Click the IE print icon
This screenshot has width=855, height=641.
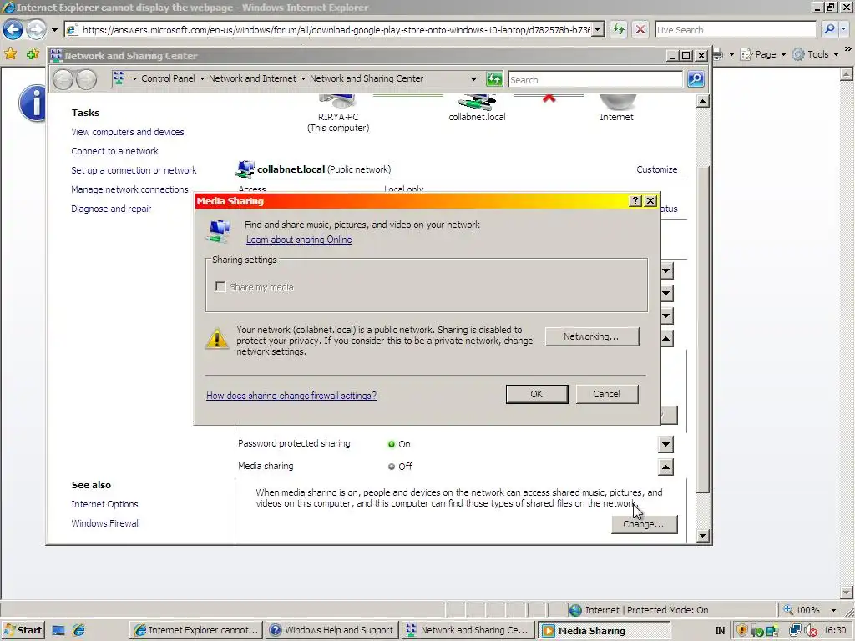[x=718, y=54]
